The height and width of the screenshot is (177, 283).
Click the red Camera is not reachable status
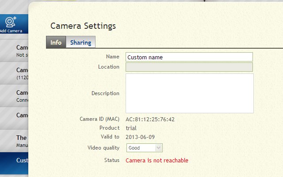[157, 160]
